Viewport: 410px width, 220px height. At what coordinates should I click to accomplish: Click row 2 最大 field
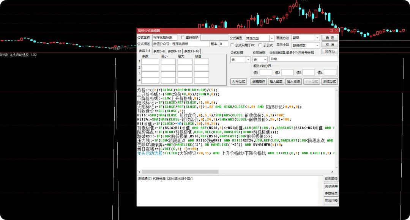click(x=185, y=68)
